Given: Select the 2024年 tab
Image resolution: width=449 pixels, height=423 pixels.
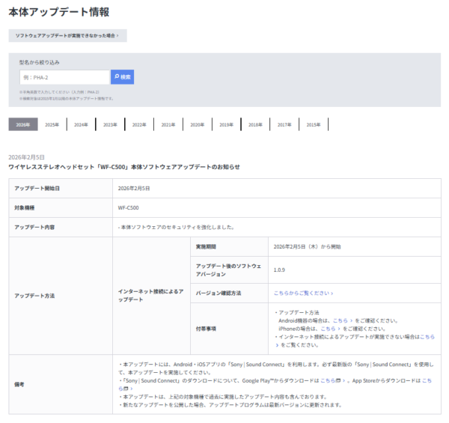Looking at the screenshot, I should [x=81, y=124].
